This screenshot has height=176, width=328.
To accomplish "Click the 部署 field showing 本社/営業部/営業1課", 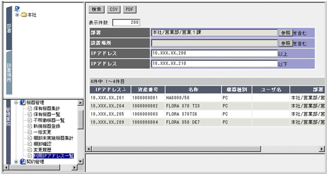I will point(215,33).
